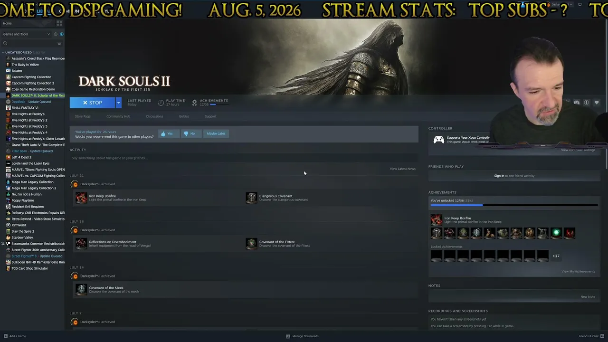Open View Latest News link
Viewport: 608px width, 342px height.
click(x=403, y=169)
